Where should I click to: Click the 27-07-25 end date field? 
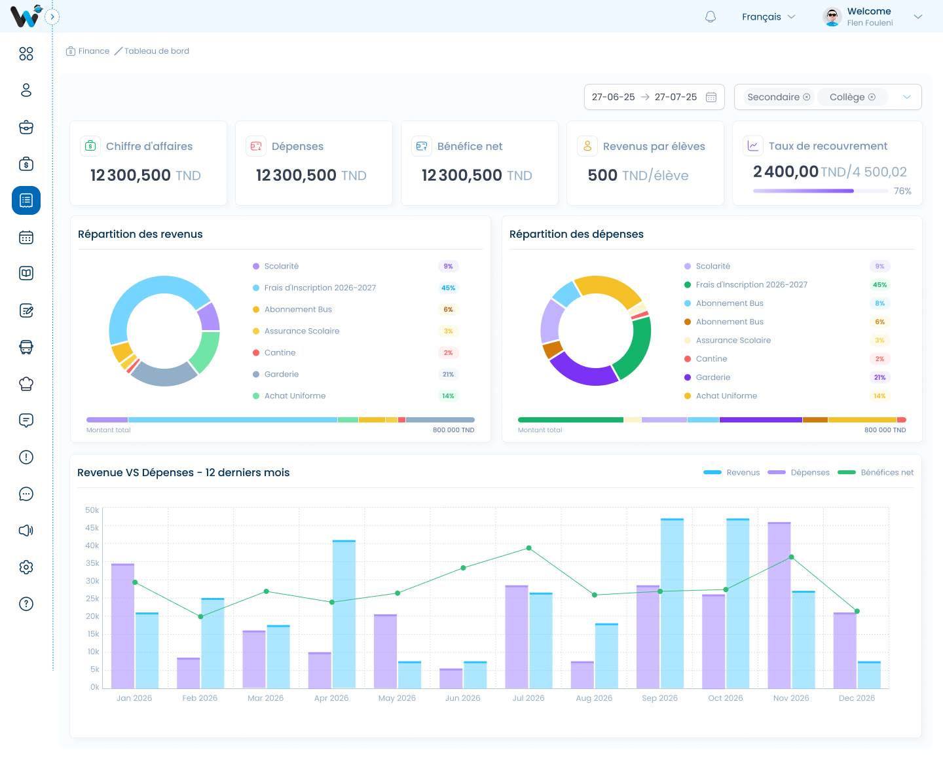coord(676,97)
